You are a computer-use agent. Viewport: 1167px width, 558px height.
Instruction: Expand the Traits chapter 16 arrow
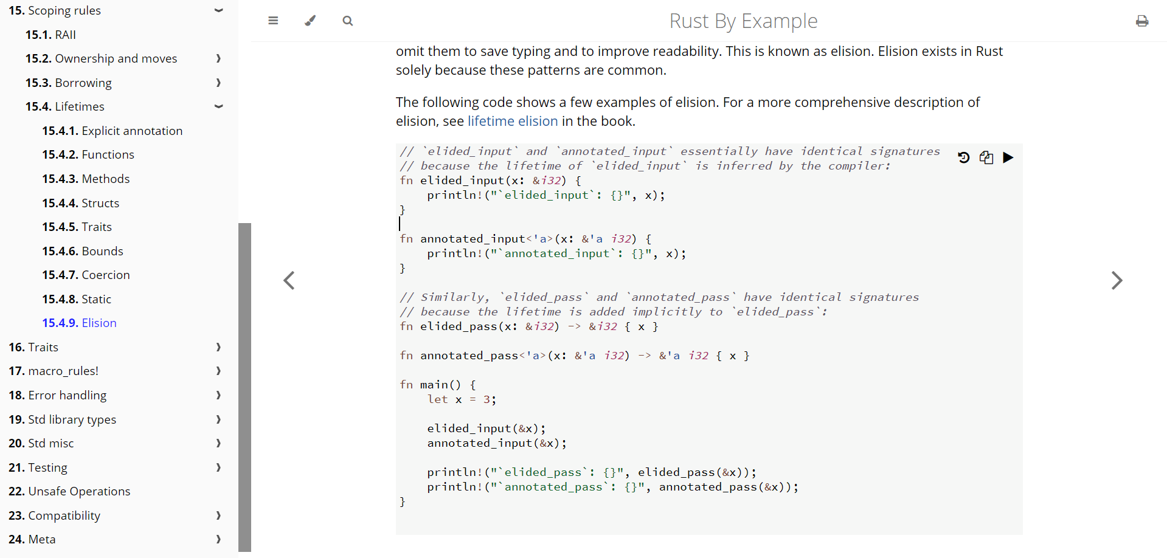point(218,347)
